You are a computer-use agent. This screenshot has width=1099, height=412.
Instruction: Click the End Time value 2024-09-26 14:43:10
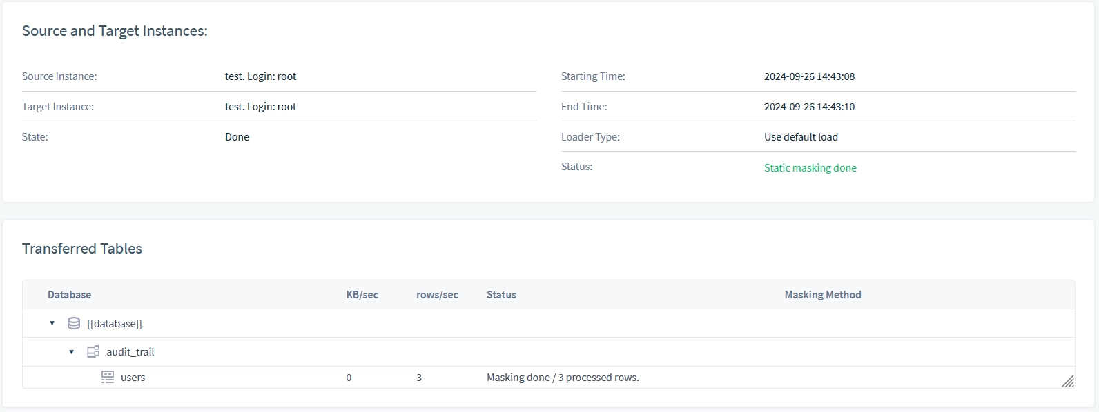[809, 107]
